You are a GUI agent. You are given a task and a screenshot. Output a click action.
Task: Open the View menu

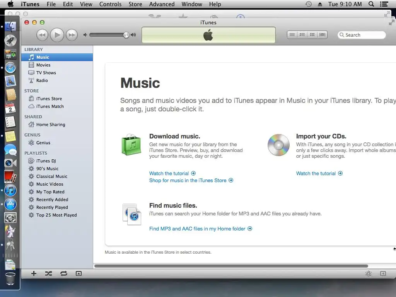[x=86, y=4]
